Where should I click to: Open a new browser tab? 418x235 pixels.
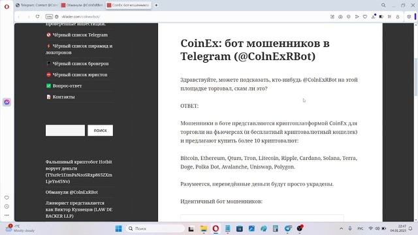pos(157,5)
